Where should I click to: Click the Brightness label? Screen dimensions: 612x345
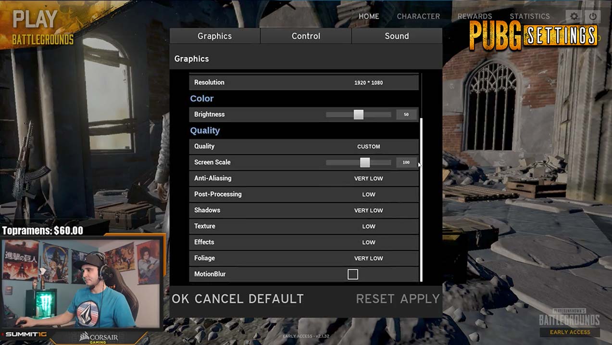209,115
